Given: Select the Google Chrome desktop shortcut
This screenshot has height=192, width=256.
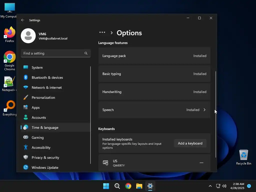Looking at the screenshot, I should point(10,61).
